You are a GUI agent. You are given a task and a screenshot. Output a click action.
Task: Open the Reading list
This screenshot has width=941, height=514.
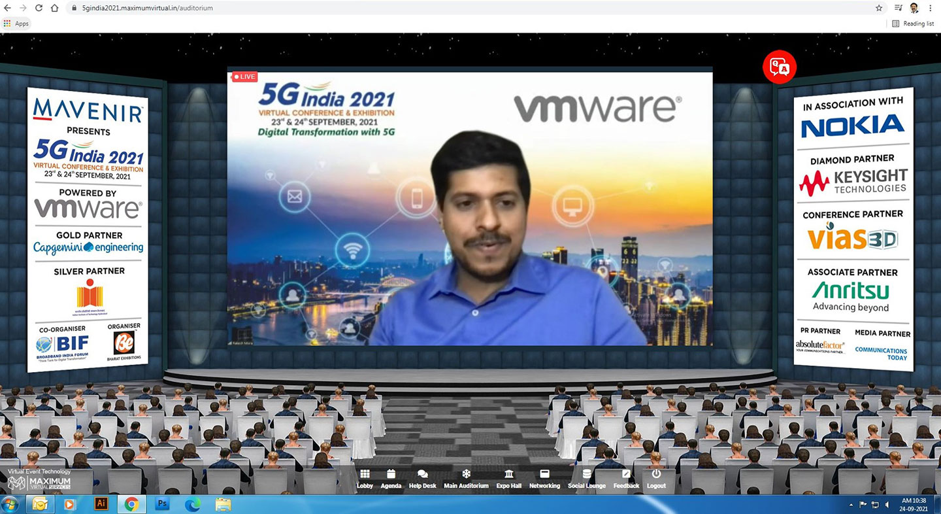pyautogui.click(x=913, y=24)
